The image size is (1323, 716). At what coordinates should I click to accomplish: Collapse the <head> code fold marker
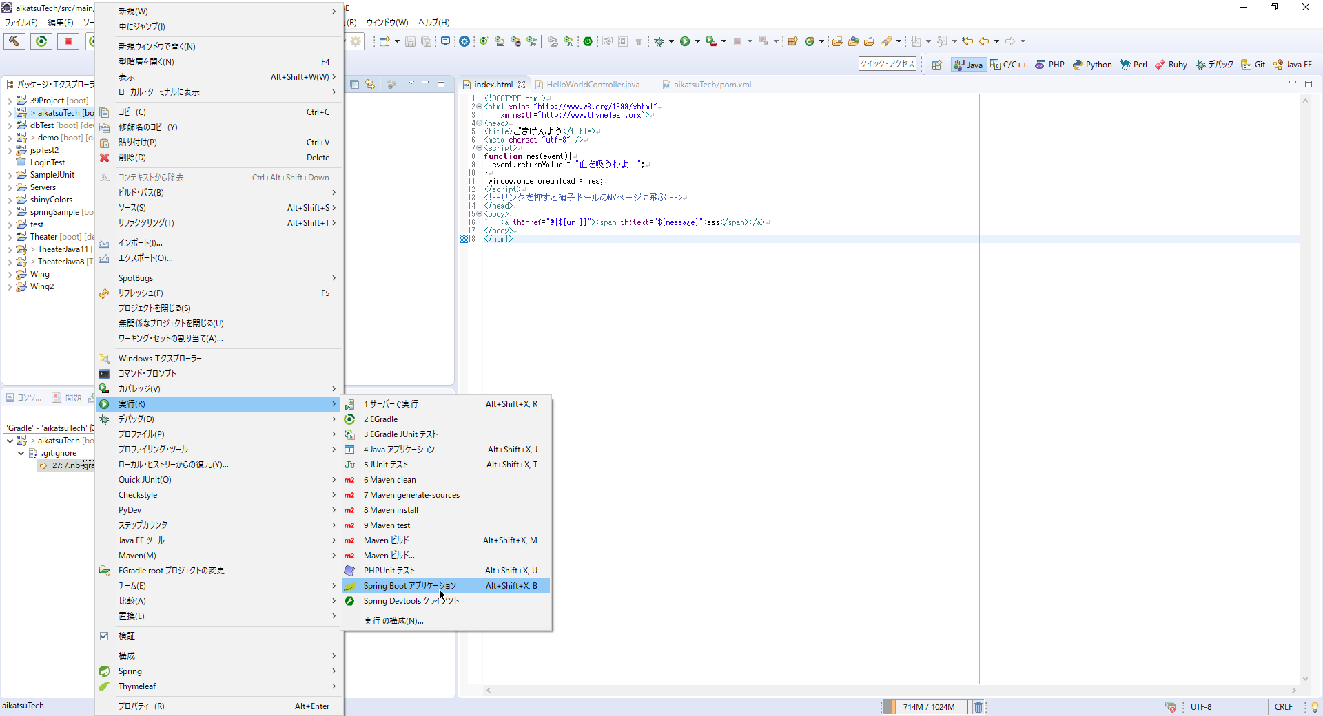point(479,123)
